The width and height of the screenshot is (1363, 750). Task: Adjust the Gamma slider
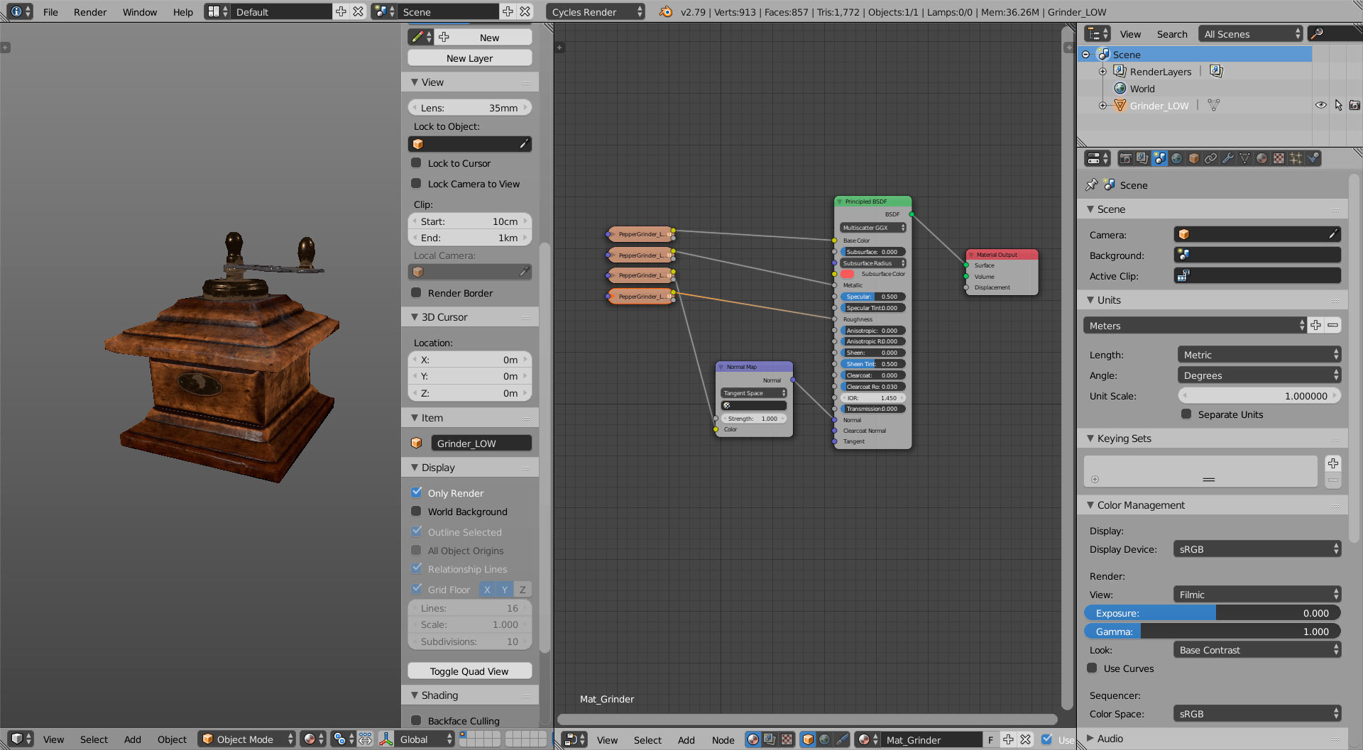(1213, 632)
